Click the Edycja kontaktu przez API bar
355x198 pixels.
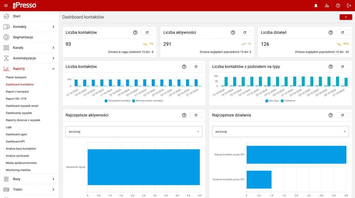pos(296,155)
